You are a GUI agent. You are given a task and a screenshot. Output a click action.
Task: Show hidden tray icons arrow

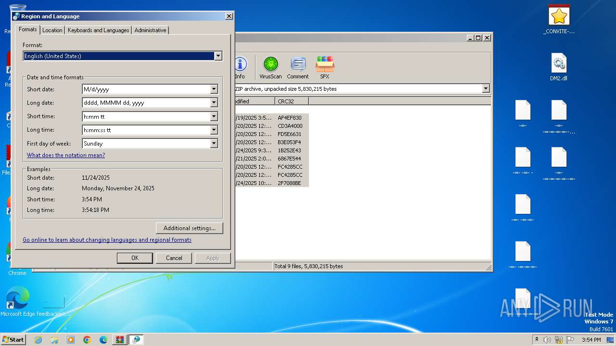pos(537,340)
